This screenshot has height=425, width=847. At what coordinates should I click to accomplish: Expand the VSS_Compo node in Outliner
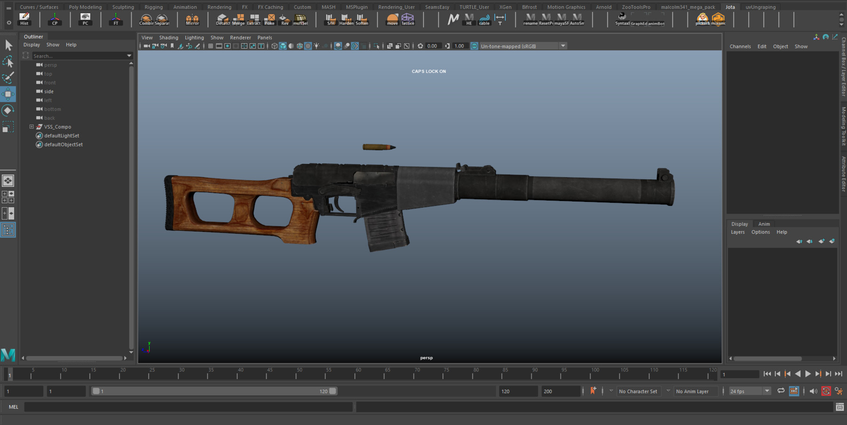(31, 126)
